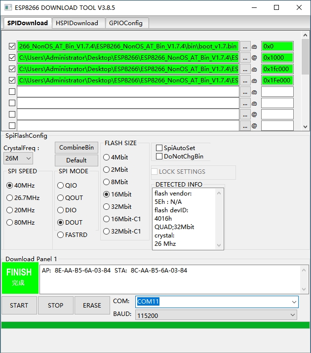Image resolution: width=311 pixels, height=353 pixels.
Task: Select 8Mbit flash size
Action: [x=106, y=182]
